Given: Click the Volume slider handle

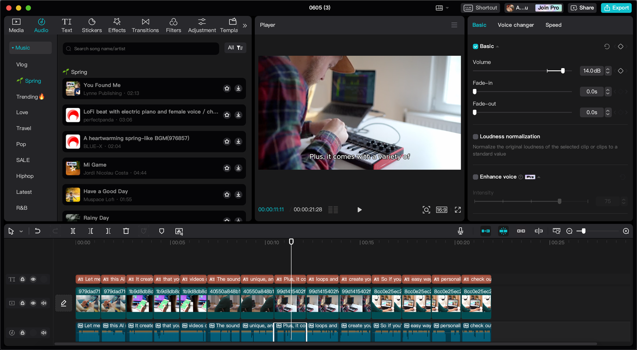Looking at the screenshot, I should click(563, 71).
